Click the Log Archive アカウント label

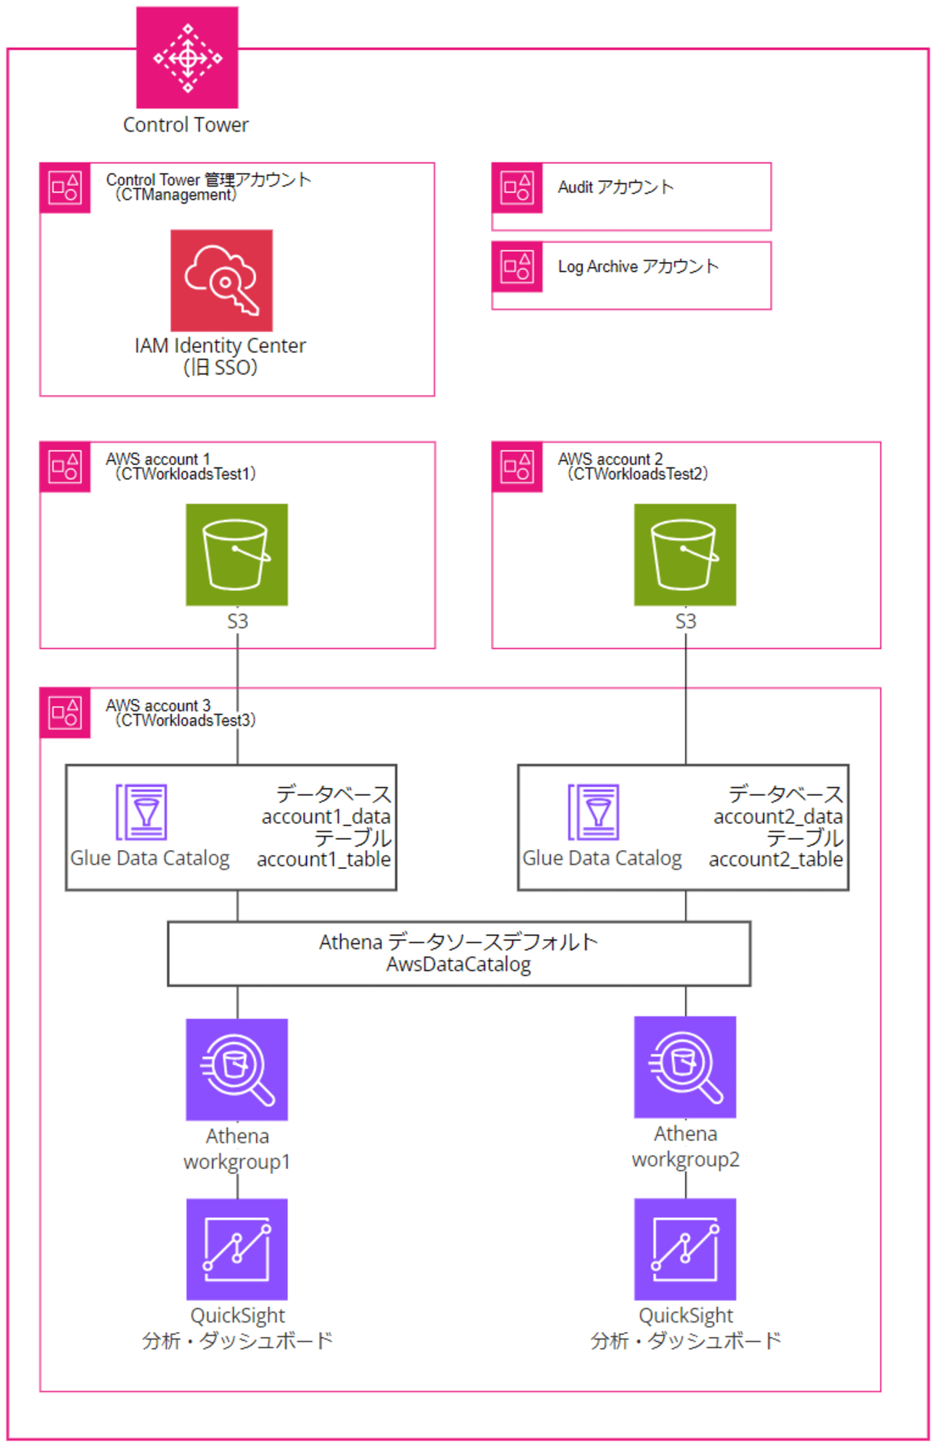click(x=638, y=266)
